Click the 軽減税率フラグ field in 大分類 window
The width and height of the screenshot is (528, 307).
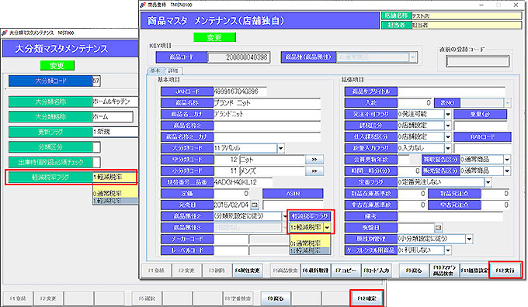point(114,178)
